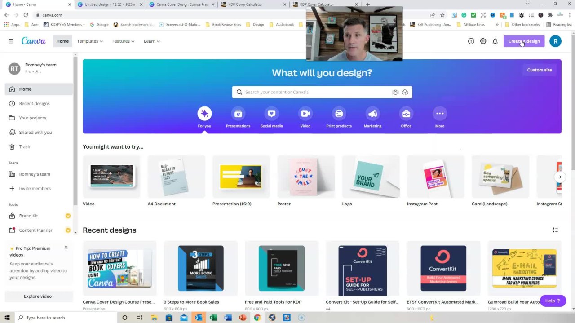This screenshot has height=323, width=575.
Task: Open the Romney's team switcher
Action: (x=39, y=68)
